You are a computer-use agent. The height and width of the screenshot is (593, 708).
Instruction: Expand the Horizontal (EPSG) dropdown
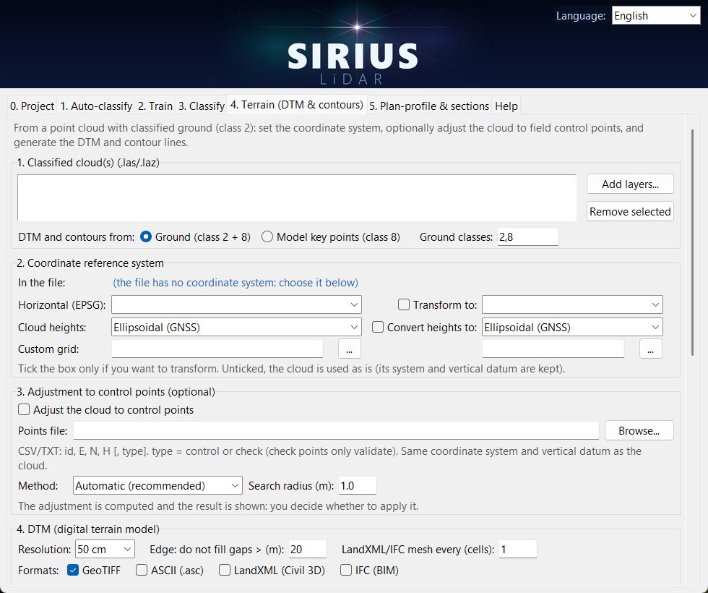[236, 304]
